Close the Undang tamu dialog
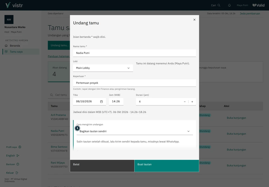This screenshot has width=269, height=187. tap(194, 20)
